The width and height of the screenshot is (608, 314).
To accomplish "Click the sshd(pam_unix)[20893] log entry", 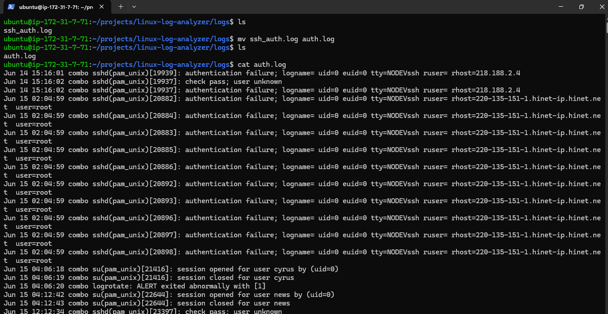I will [302, 205].
